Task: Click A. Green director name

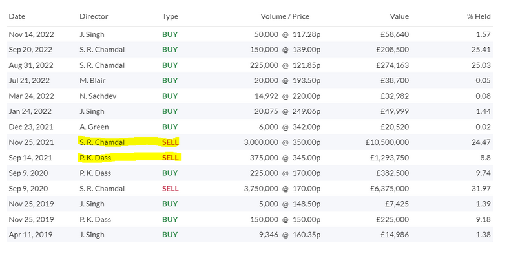Action: click(94, 127)
